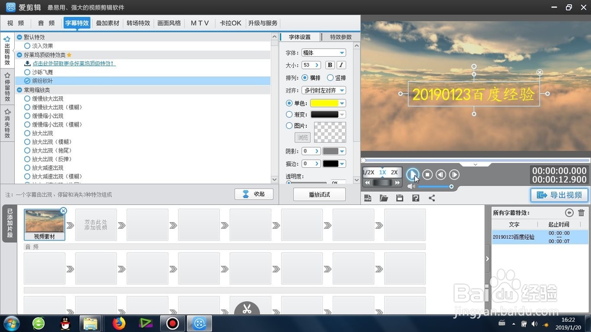
Task: Open the 出现特效 side tab
Action: click(7, 51)
